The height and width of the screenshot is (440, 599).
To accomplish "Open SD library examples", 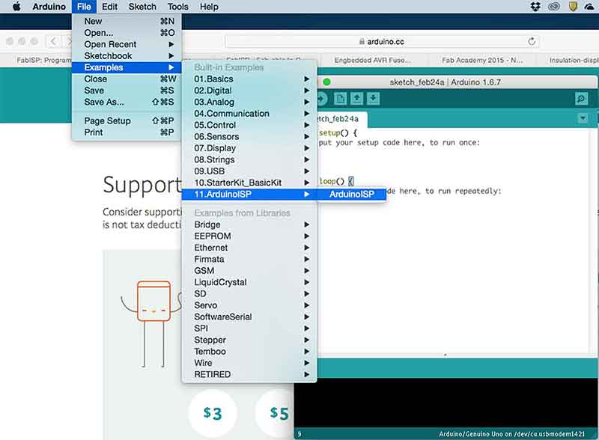I will click(x=249, y=294).
